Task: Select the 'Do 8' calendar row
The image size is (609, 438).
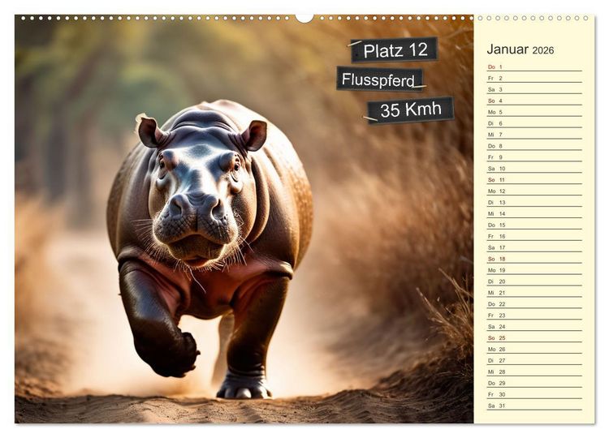Action: pyautogui.click(x=534, y=146)
